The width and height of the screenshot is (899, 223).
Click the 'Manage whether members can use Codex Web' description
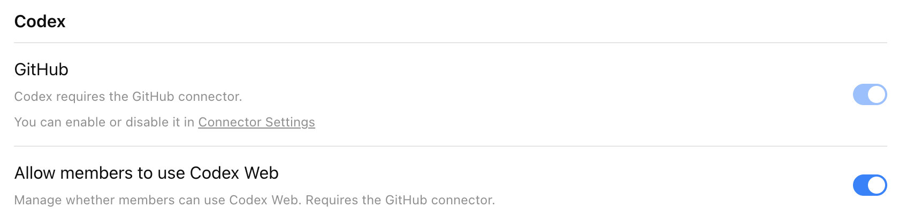(158, 200)
